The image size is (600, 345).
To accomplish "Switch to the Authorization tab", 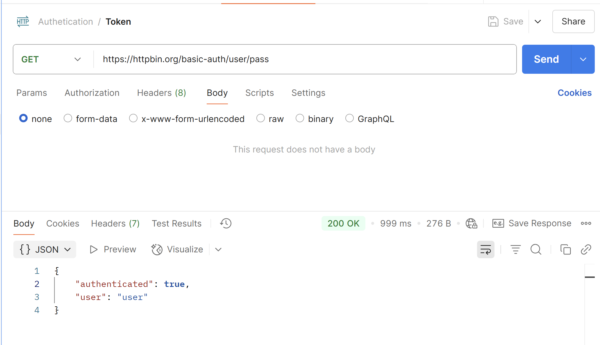I will (x=92, y=93).
